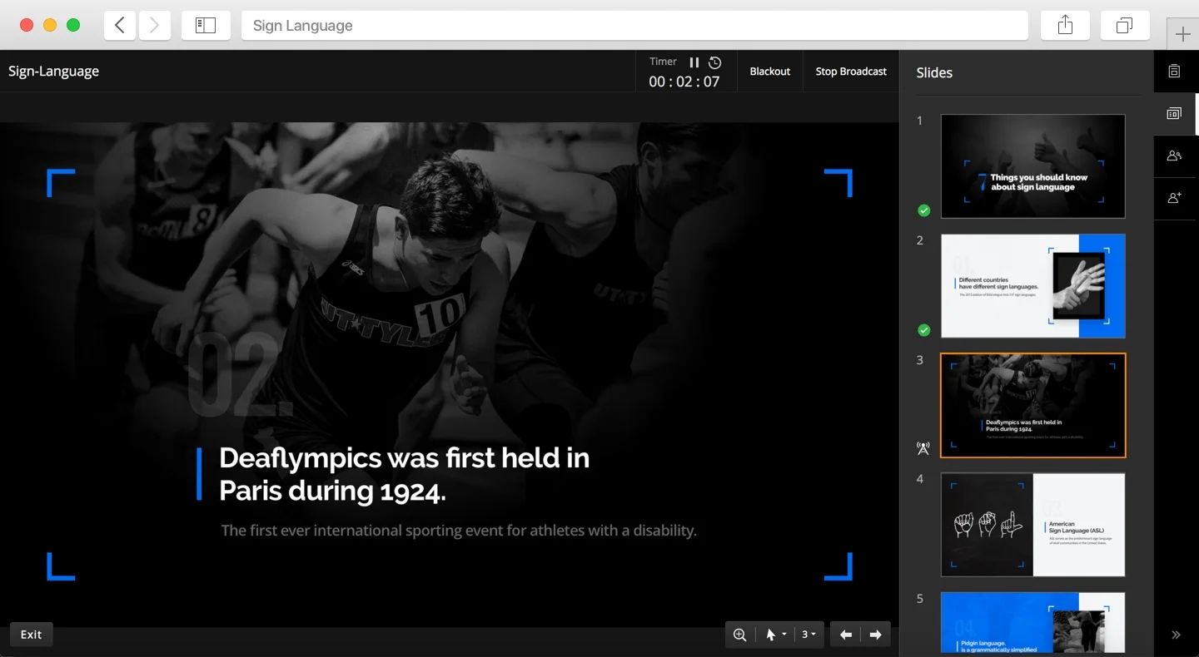Click the add-user invite icon
Image resolution: width=1199 pixels, height=657 pixels.
(x=1174, y=199)
